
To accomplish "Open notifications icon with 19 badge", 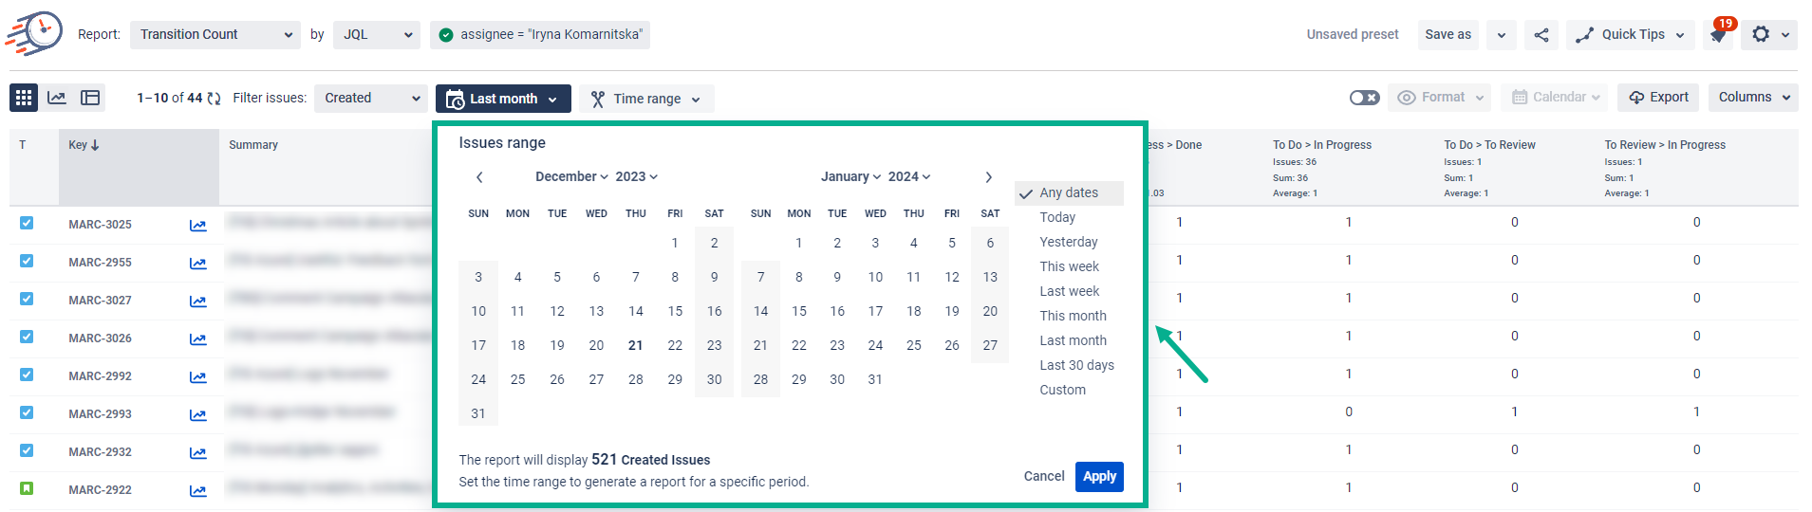I will point(1718,35).
